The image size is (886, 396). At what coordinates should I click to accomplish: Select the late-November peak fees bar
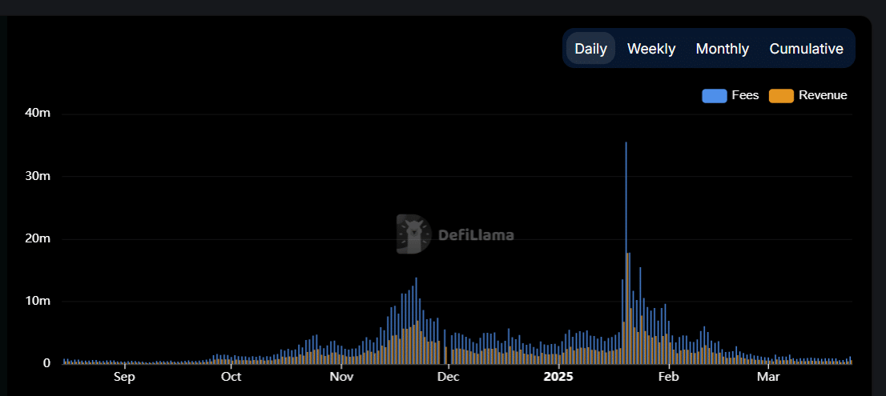417,320
